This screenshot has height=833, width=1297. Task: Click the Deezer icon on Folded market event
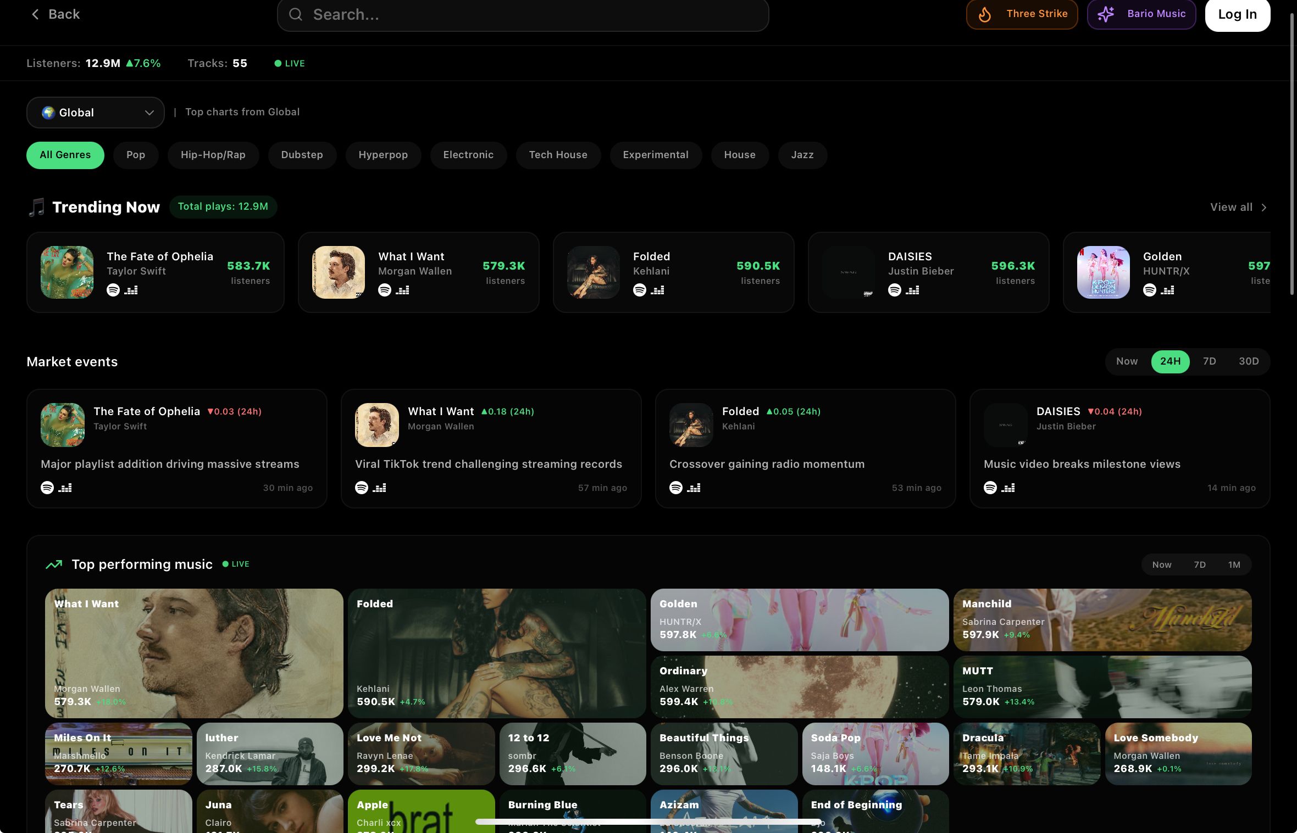[x=694, y=488]
